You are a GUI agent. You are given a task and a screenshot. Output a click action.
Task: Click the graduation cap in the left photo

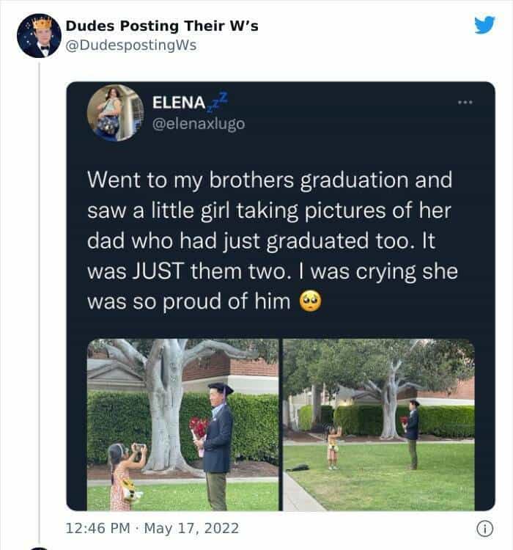(219, 389)
